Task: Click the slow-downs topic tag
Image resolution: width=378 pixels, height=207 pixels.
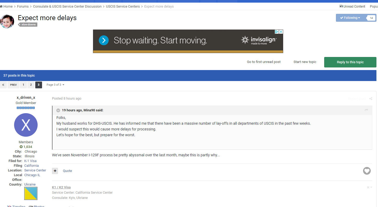Action: coord(28,25)
